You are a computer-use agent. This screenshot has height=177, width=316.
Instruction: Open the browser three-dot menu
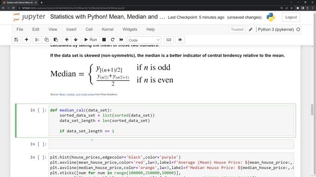(313, 8)
